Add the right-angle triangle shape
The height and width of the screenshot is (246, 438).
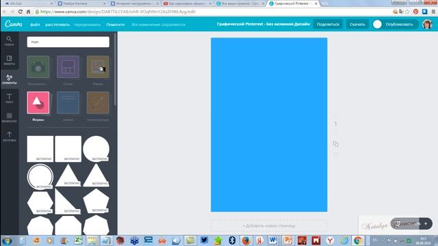(x=67, y=202)
